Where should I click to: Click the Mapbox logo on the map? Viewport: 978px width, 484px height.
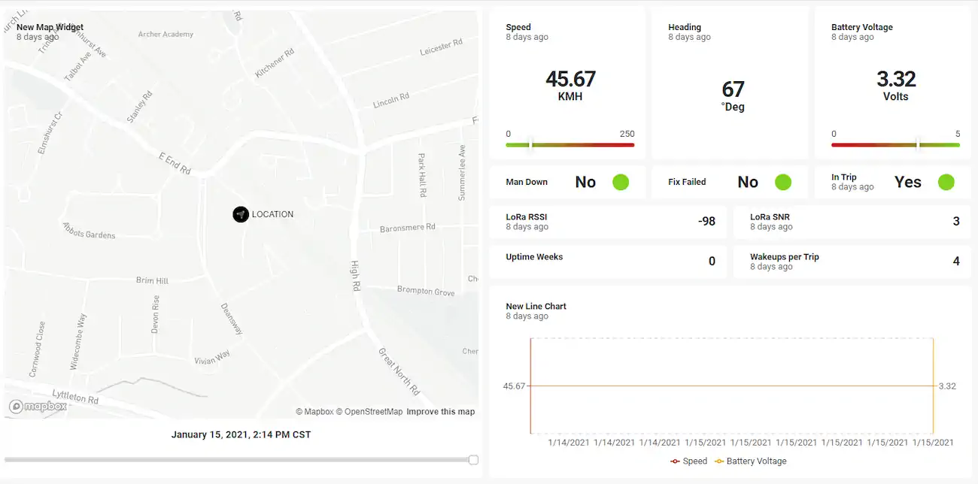click(38, 407)
